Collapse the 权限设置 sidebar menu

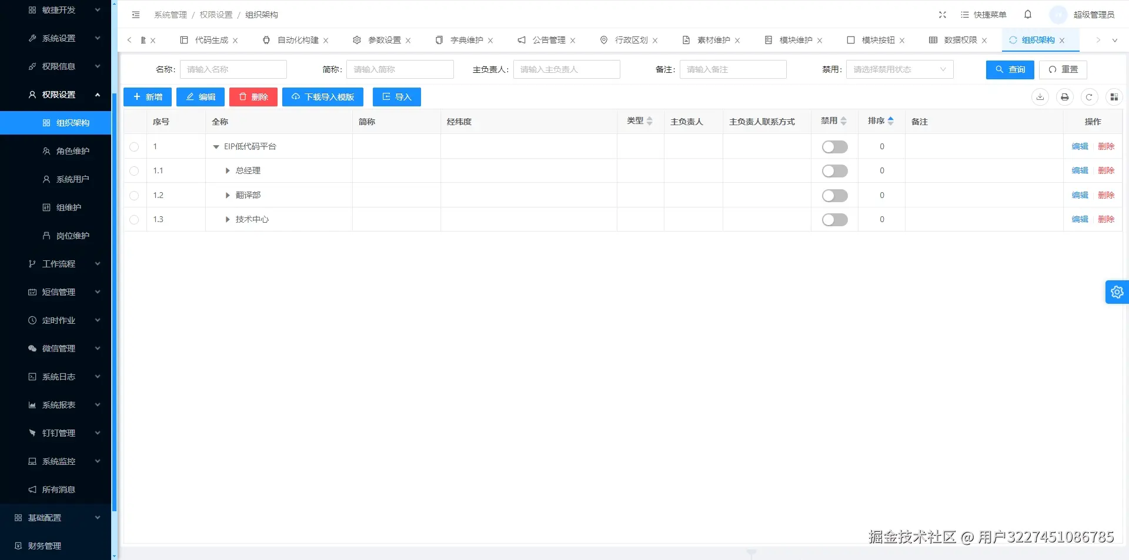[56, 95]
